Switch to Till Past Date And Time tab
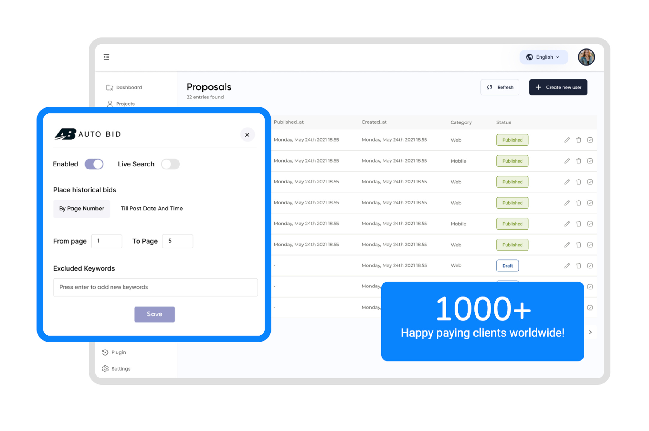This screenshot has width=649, height=431. pyautogui.click(x=152, y=209)
